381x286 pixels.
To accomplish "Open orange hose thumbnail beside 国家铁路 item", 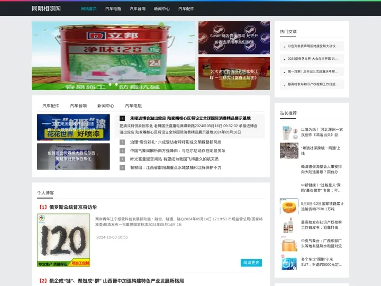I will tap(289, 206).
